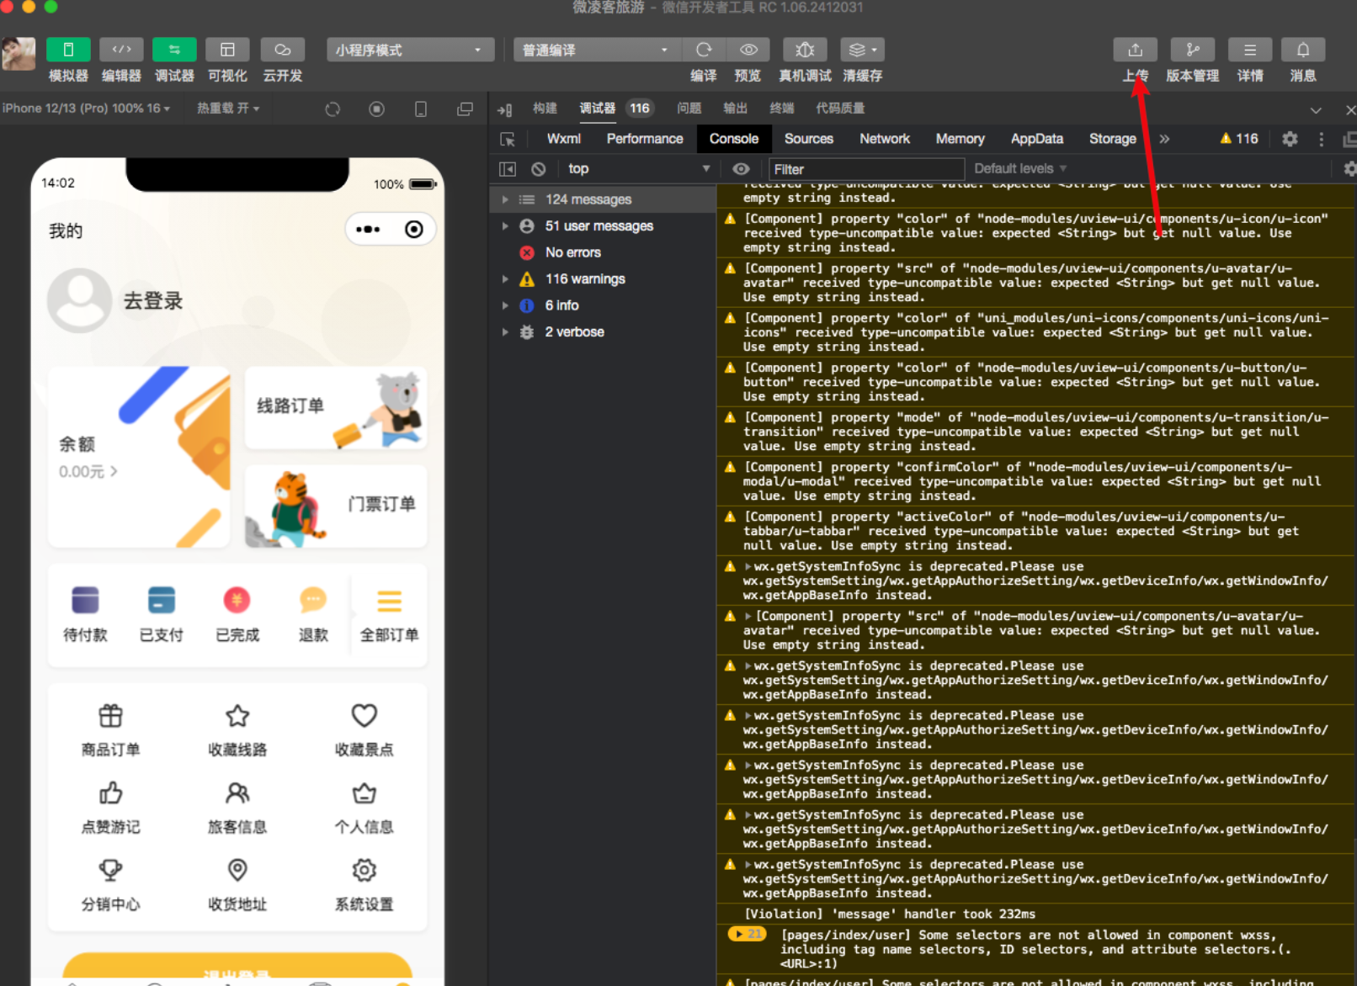Click the 真机调试 bug icon

pos(804,50)
